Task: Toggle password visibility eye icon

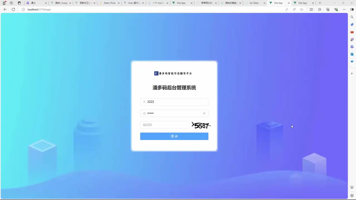Action: point(204,113)
